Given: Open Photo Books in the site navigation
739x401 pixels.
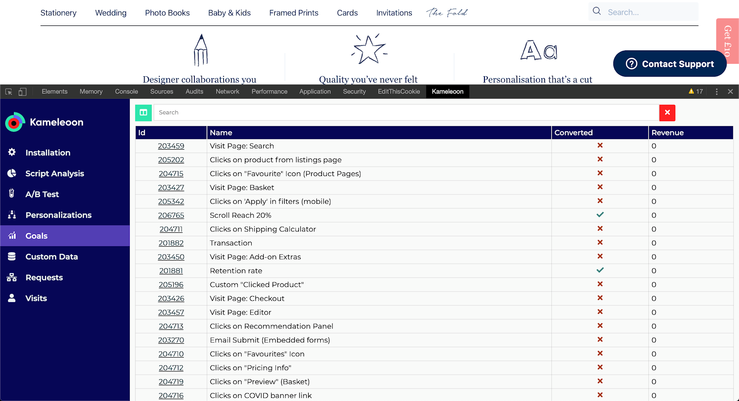Looking at the screenshot, I should point(167,13).
